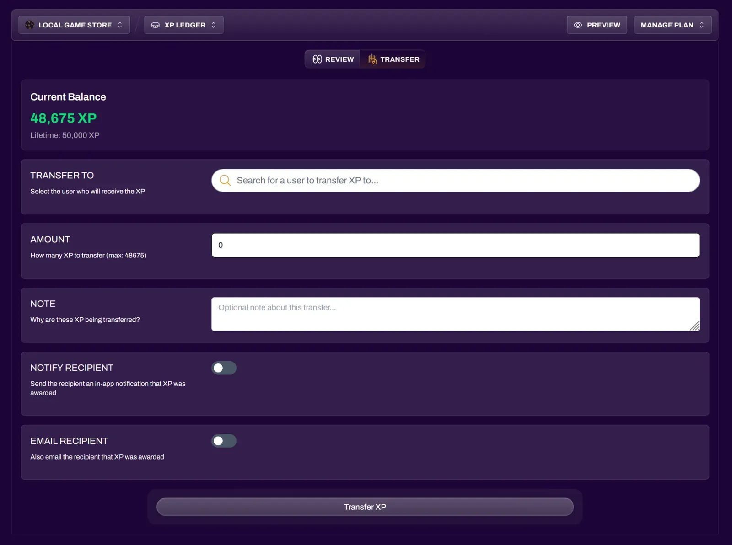Click 'Select the user who will receive' text
This screenshot has height=545, width=732.
(87, 192)
